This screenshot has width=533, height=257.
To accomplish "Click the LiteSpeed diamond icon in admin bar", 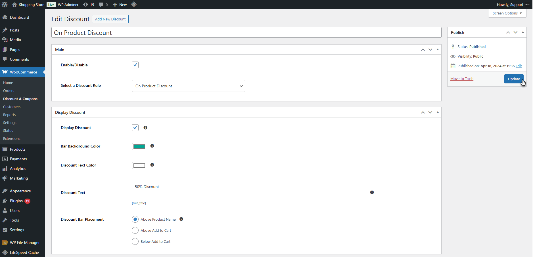I will tap(134, 5).
